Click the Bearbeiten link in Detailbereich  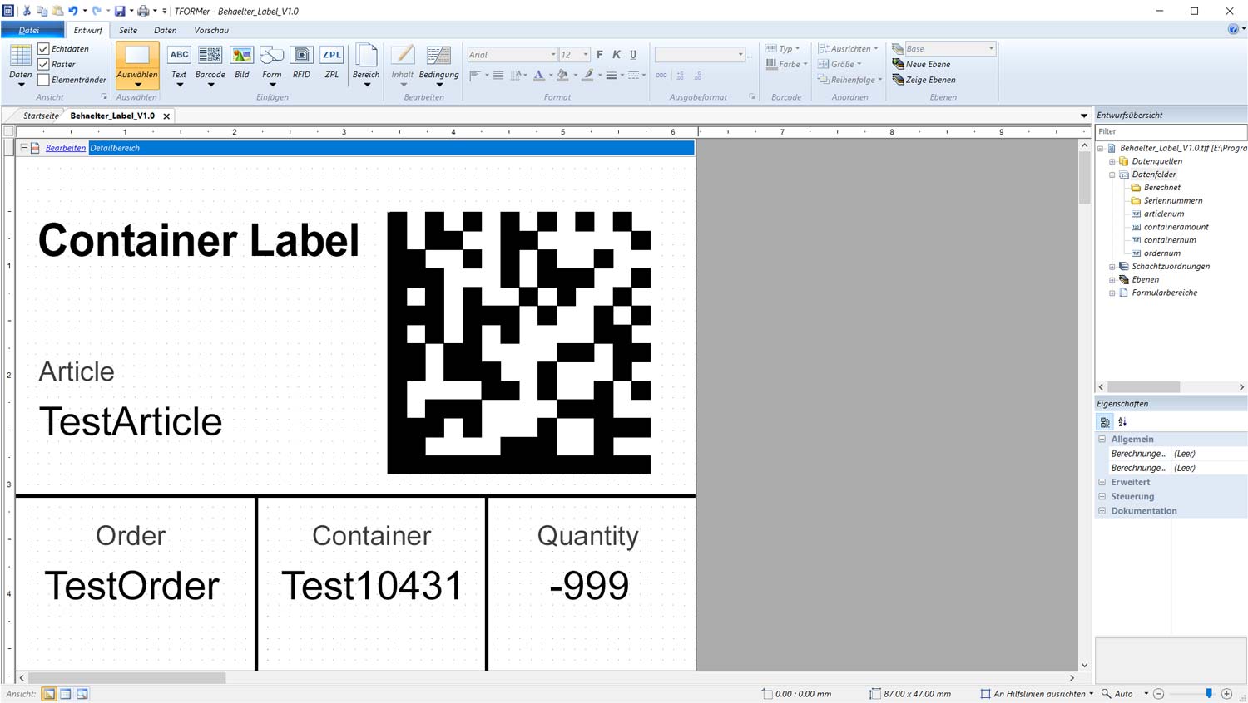(66, 148)
